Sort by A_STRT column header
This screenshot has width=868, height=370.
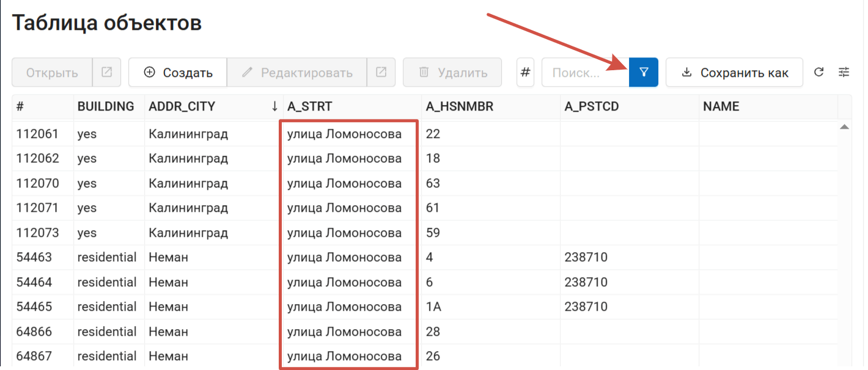pyautogui.click(x=310, y=106)
